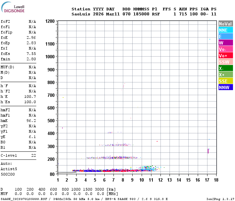Click the hmE value 96.2
This screenshot has width=235, height=201.
(x=31, y=121)
